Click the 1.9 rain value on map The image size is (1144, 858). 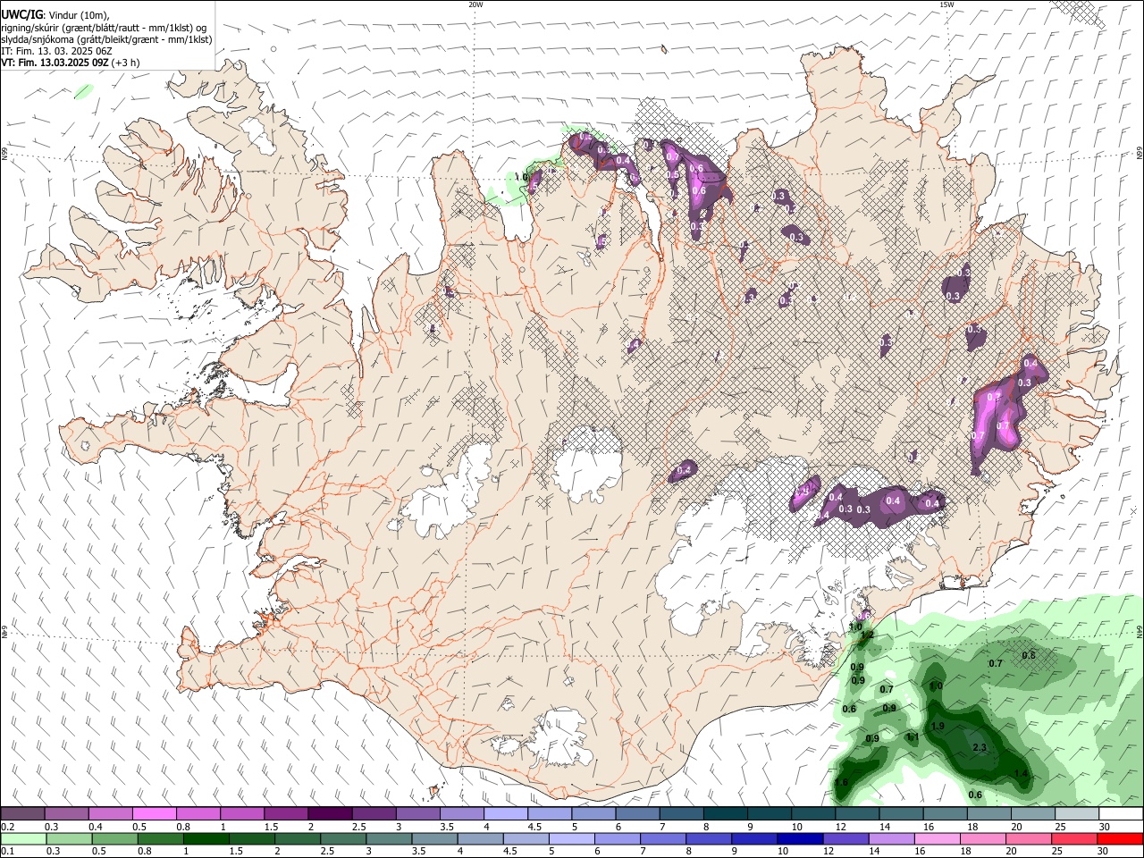938,727
